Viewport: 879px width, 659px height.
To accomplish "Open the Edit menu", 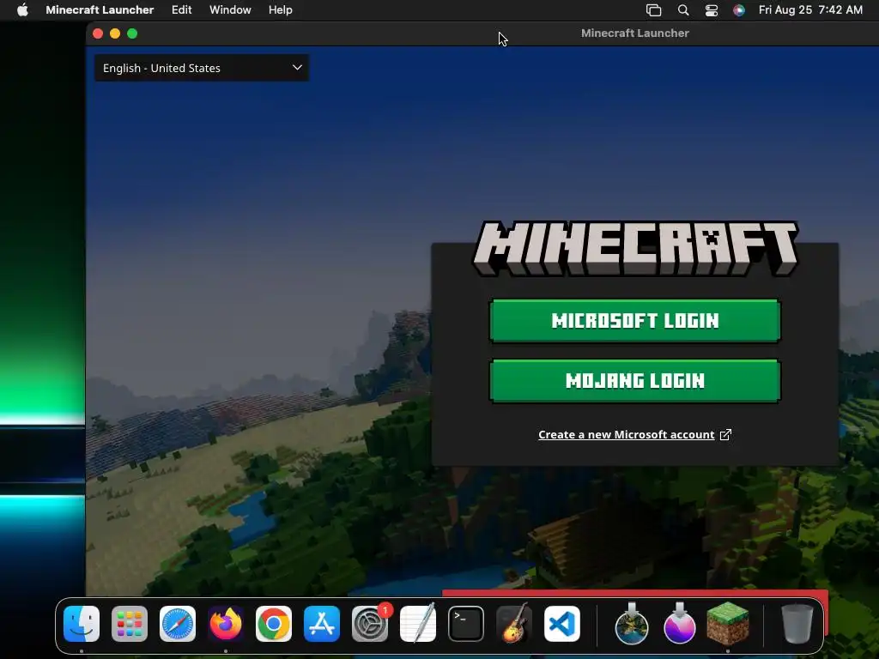I will coord(182,9).
